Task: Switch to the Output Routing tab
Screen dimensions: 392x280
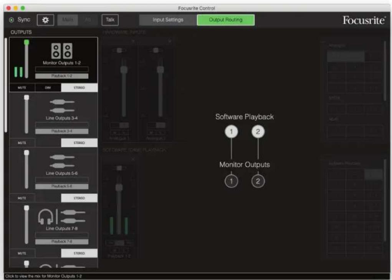Action: 226,20
